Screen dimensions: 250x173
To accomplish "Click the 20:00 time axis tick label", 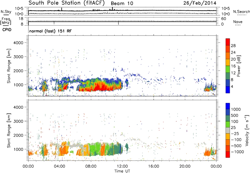I will point(185,166).
